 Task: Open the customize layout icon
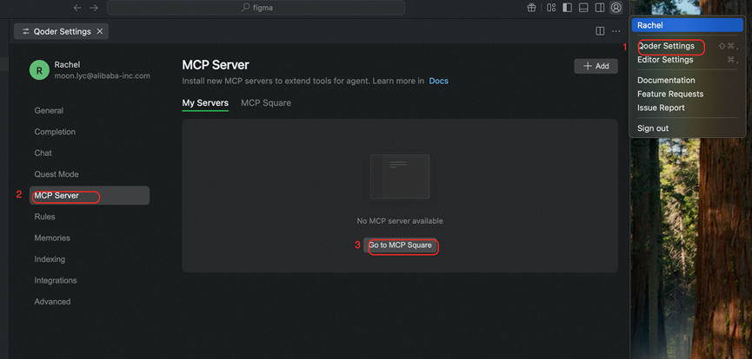click(x=551, y=8)
